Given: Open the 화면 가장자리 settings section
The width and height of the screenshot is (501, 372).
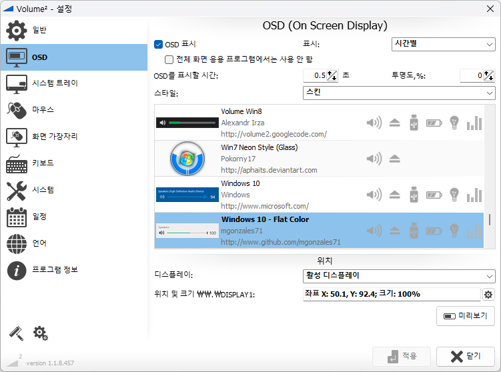Looking at the screenshot, I should (74, 137).
